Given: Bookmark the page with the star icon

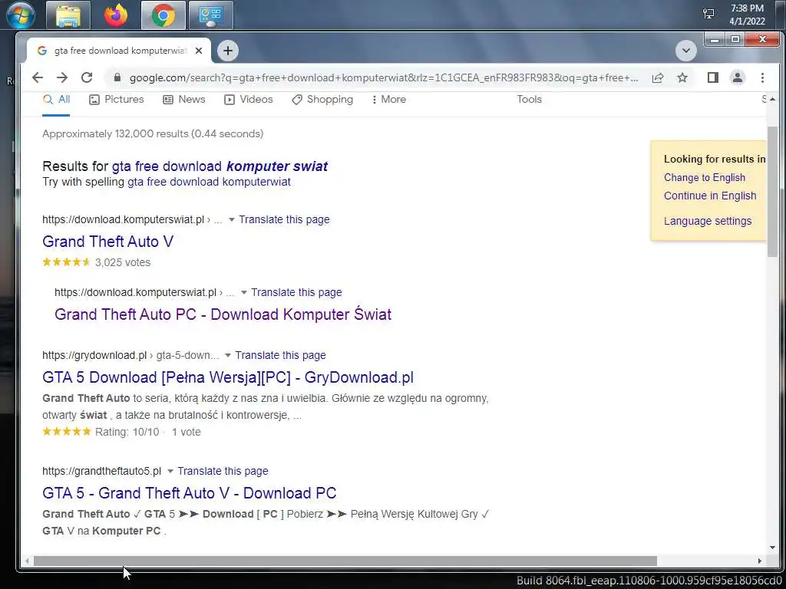Looking at the screenshot, I should coord(682,77).
